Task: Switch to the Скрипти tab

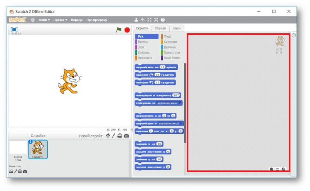Action: pos(142,28)
